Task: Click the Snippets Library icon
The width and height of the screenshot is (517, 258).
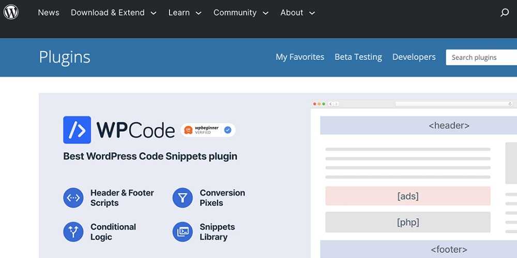Action: [183, 232]
